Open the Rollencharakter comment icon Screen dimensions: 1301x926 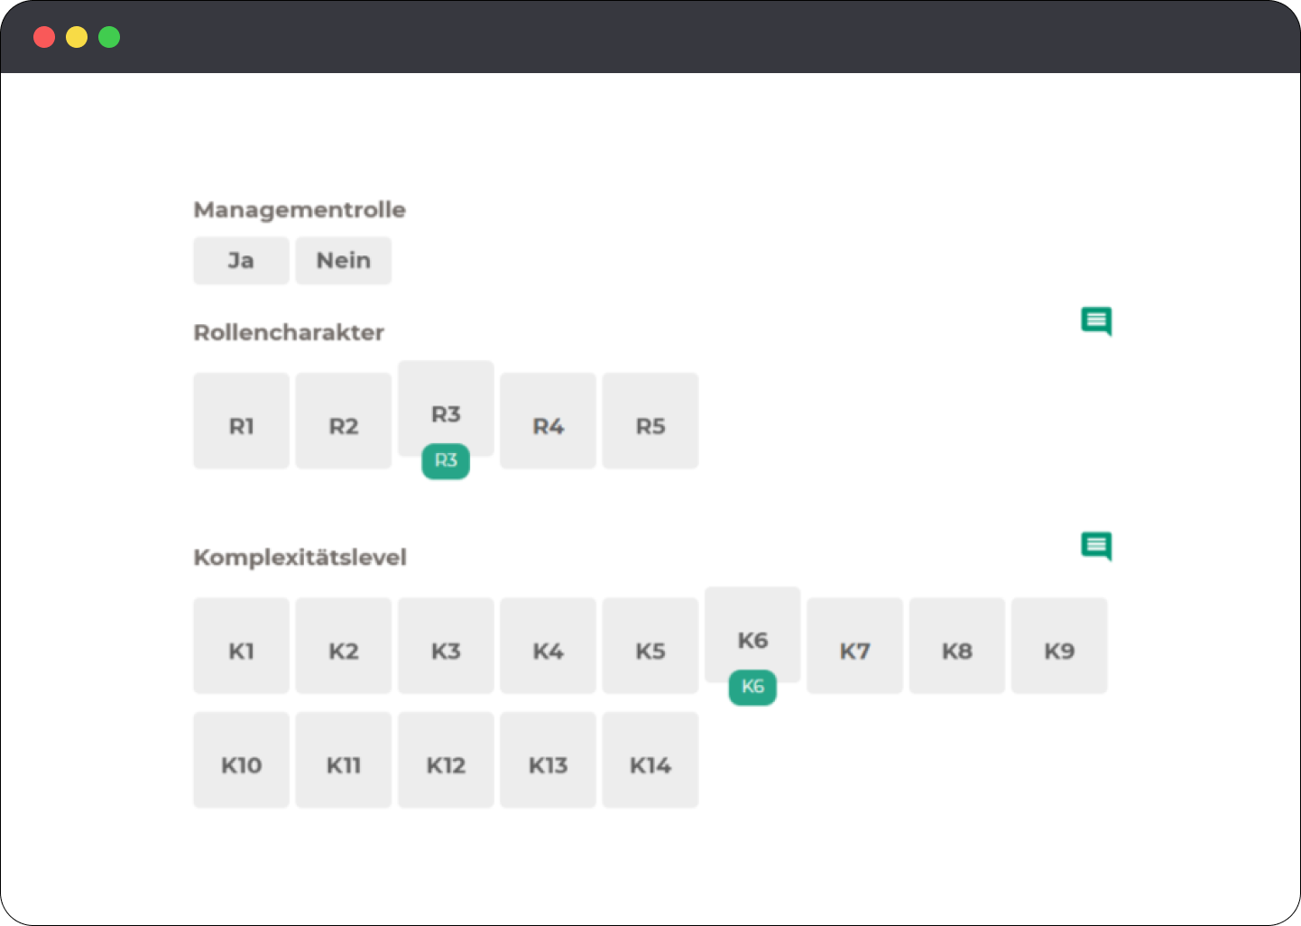[1096, 320]
